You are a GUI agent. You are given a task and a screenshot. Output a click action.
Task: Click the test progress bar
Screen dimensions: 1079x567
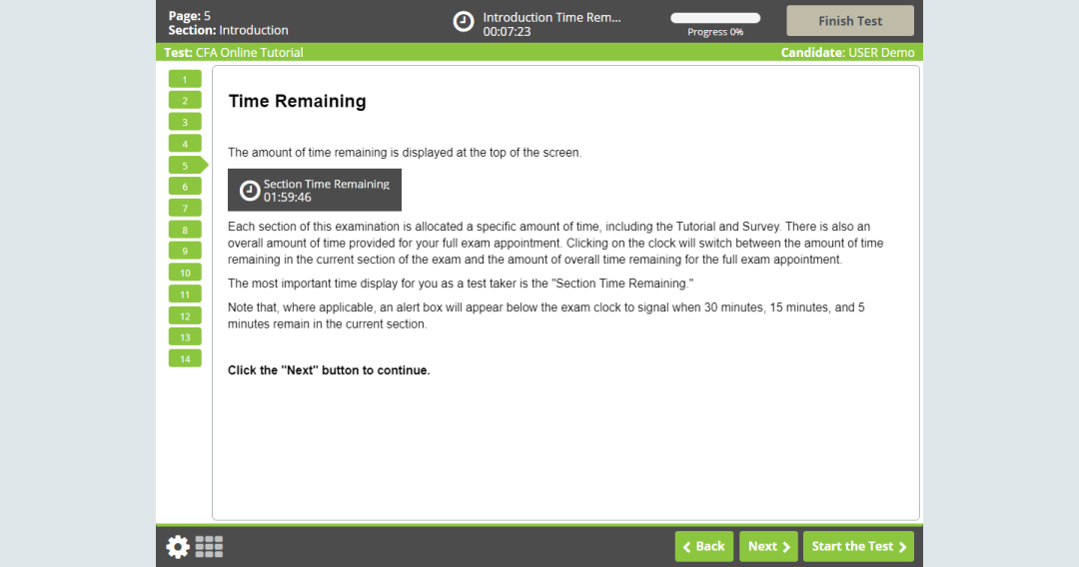[714, 18]
